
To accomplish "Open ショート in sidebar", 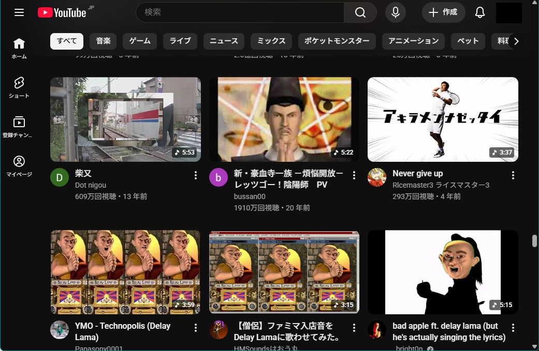I will pyautogui.click(x=19, y=88).
